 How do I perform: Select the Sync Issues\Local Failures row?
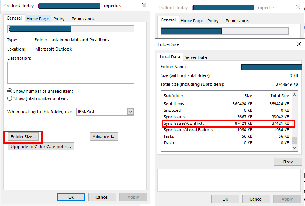[x=226, y=130]
